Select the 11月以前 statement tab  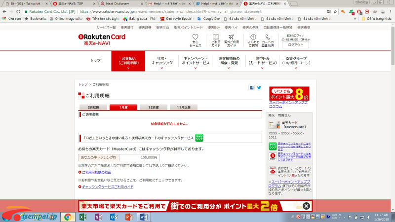click(184, 108)
